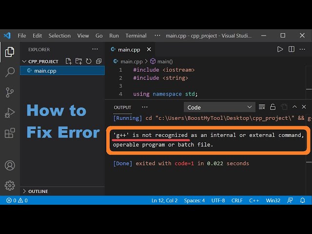Go to line via Ln 12, Col 2

click(164, 200)
